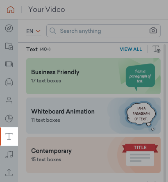Open the video folder library icon

click(x=9, y=46)
